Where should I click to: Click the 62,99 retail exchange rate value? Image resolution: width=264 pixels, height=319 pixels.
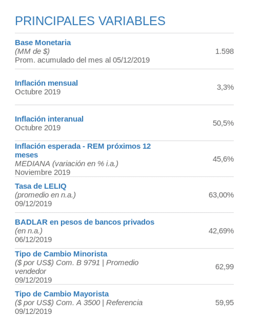coord(224,267)
